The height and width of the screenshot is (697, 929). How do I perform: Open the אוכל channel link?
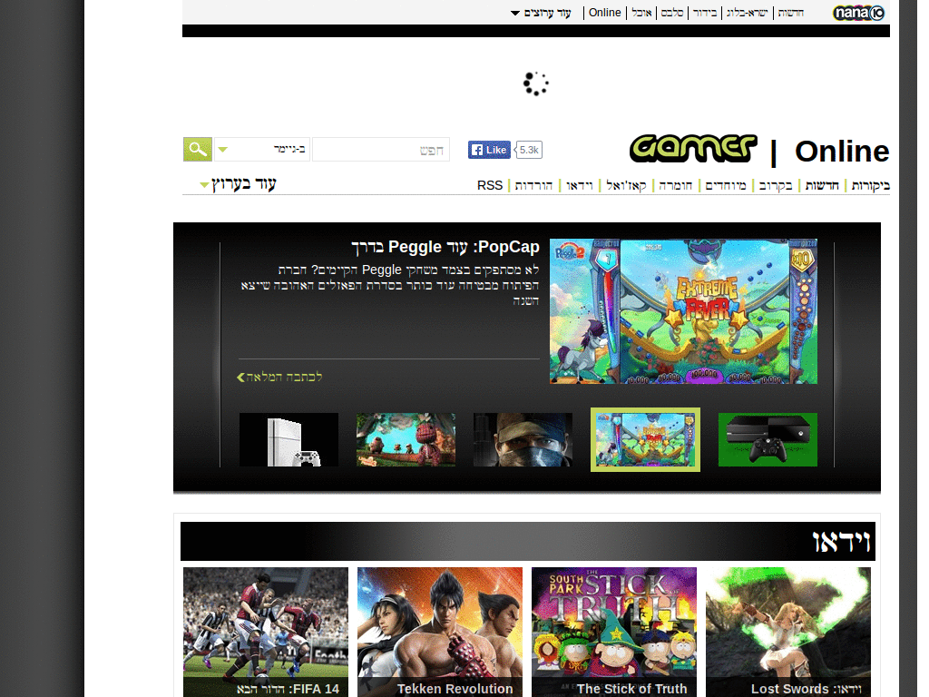tap(641, 13)
